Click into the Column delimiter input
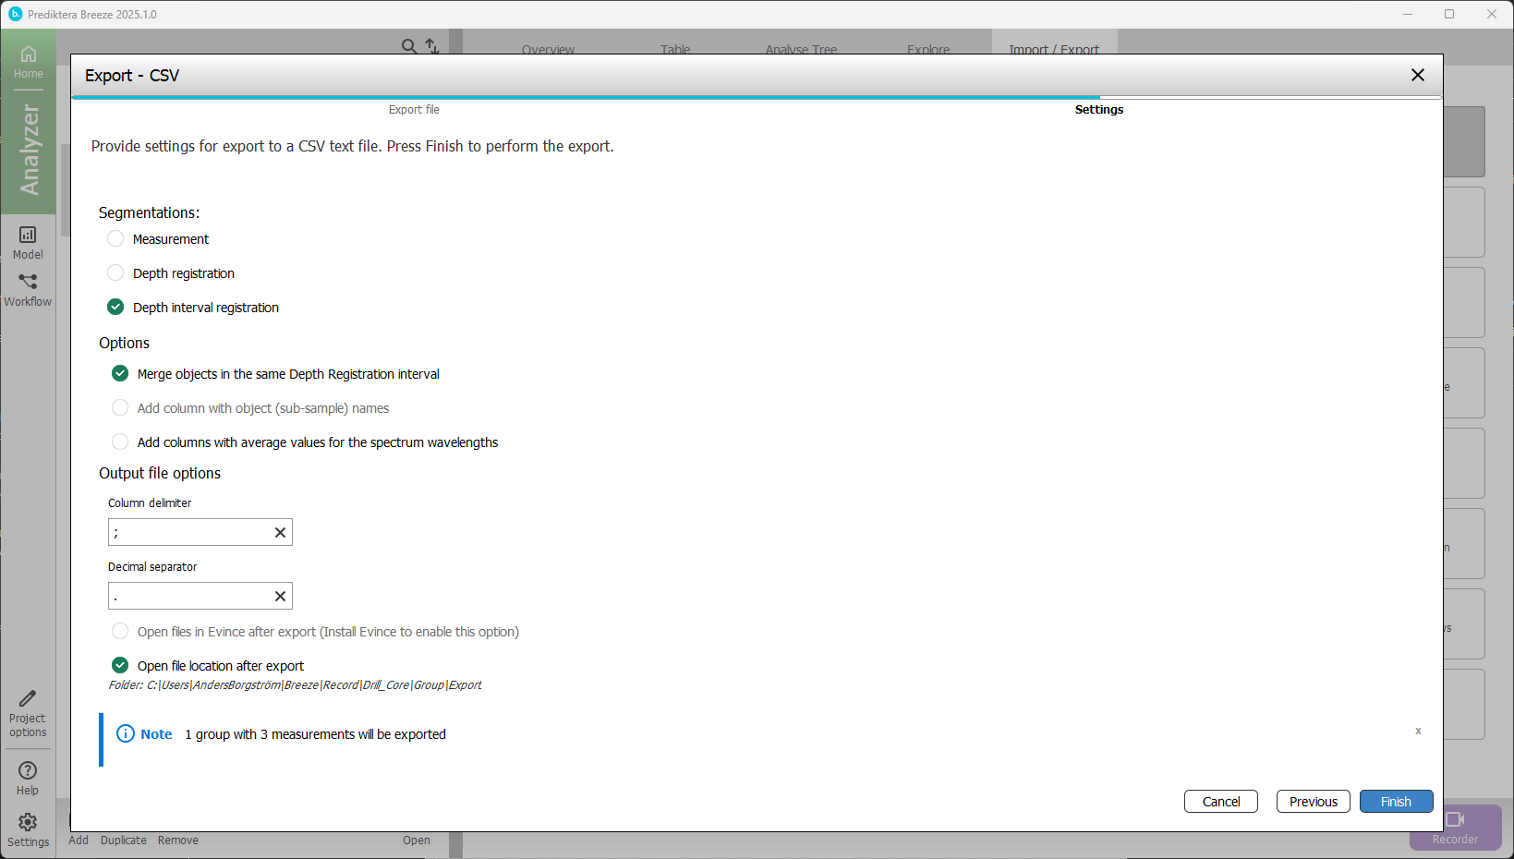 [x=189, y=532]
